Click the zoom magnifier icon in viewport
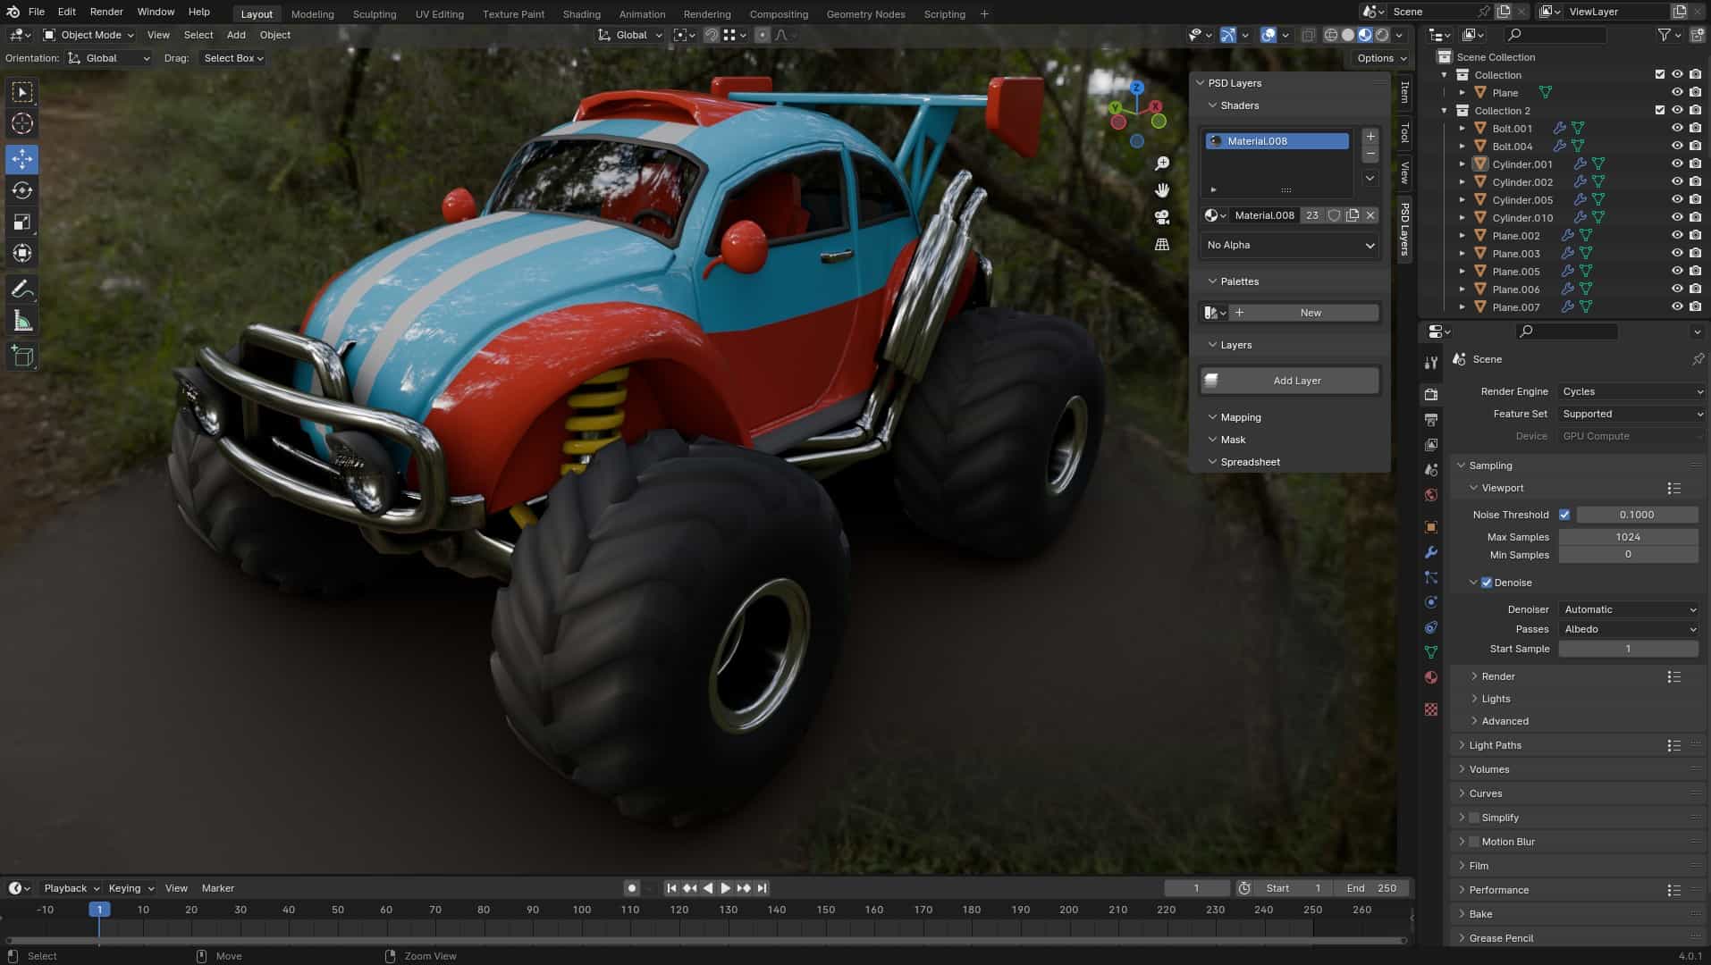1711x965 pixels. coord(1162,164)
